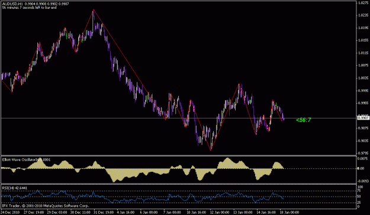Click the 0.00 oscillator scale value
The height and width of the screenshot is (215, 370).
point(361,169)
